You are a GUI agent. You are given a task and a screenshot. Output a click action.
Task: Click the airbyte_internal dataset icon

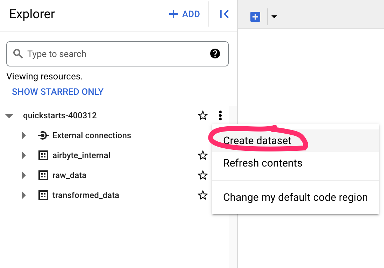(43, 155)
